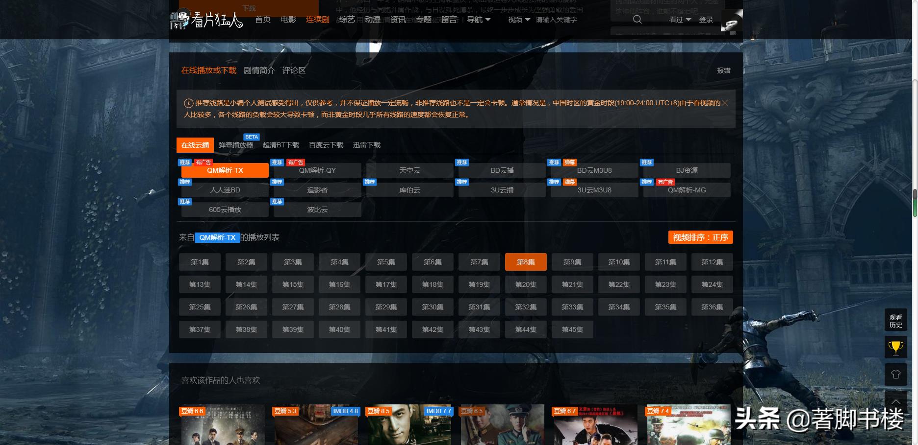Click the search magnifier icon
The width and height of the screenshot is (918, 445).
(x=637, y=20)
